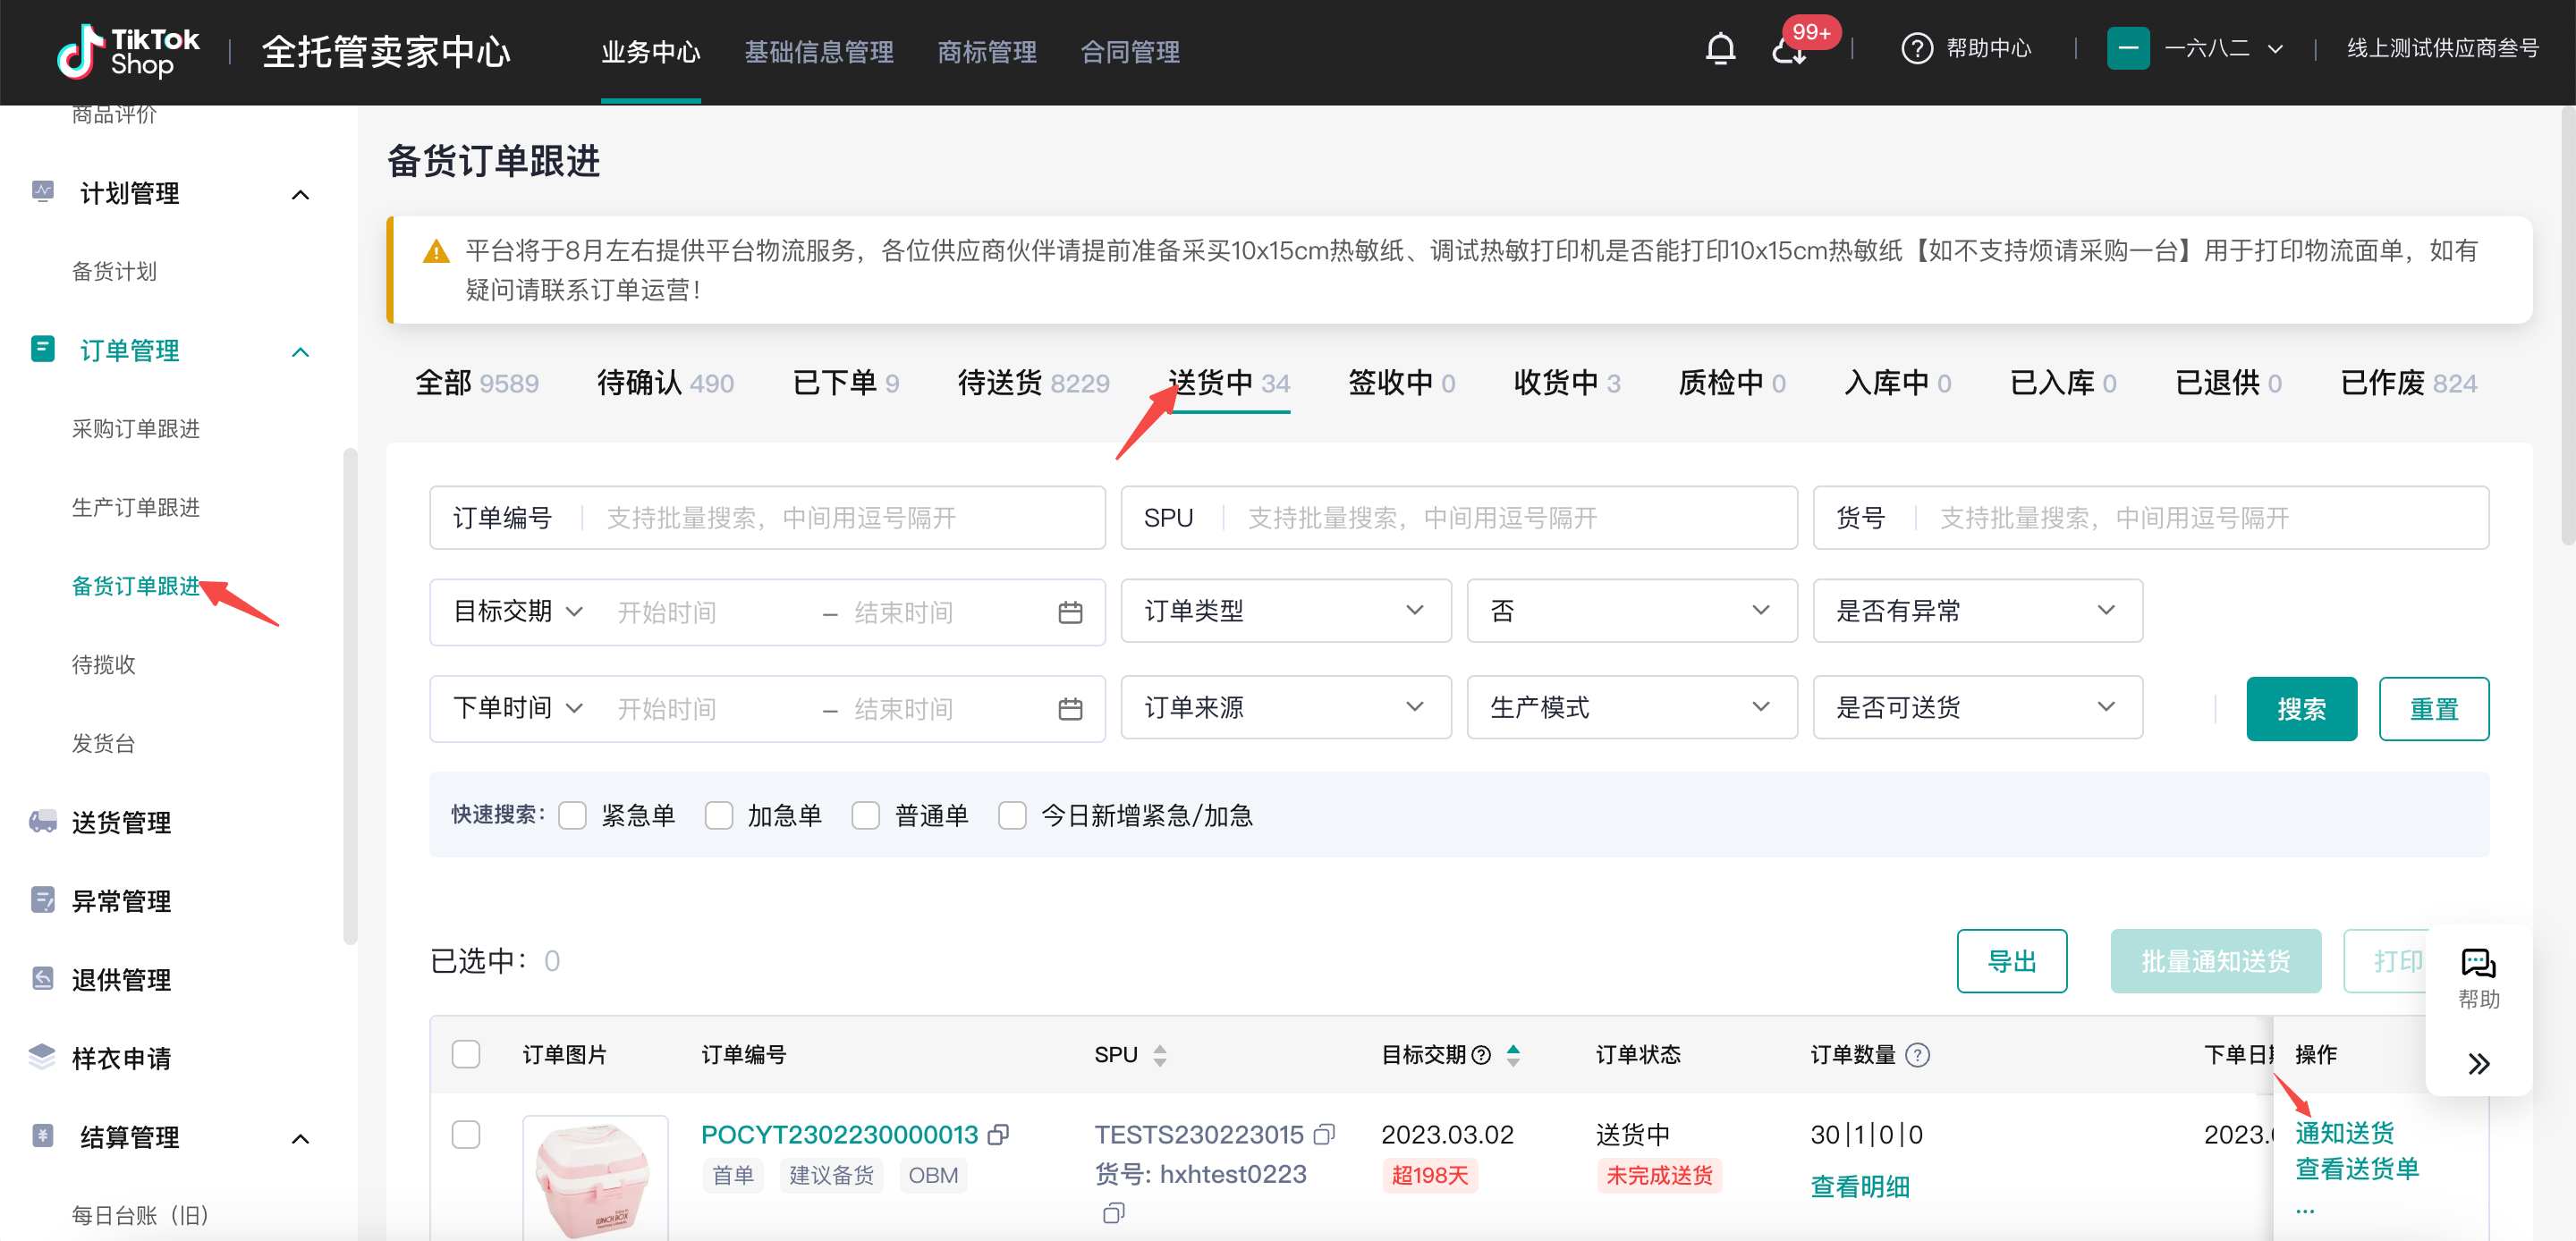
Task: Open the 生产模式 dropdown
Action: click(1631, 707)
